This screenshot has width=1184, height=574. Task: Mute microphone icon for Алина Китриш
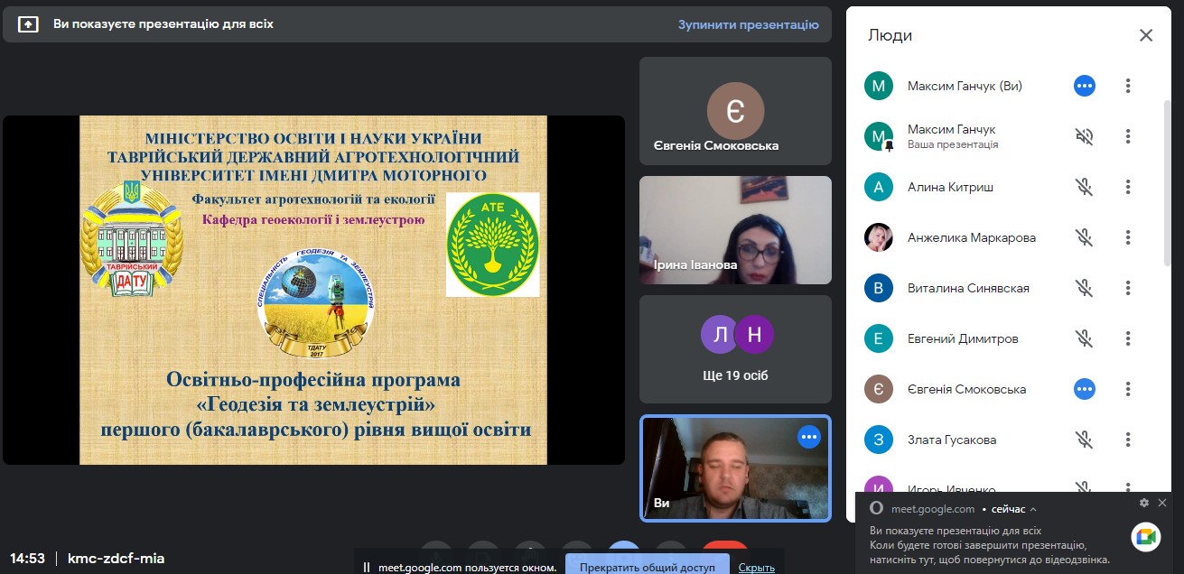pyautogui.click(x=1085, y=187)
